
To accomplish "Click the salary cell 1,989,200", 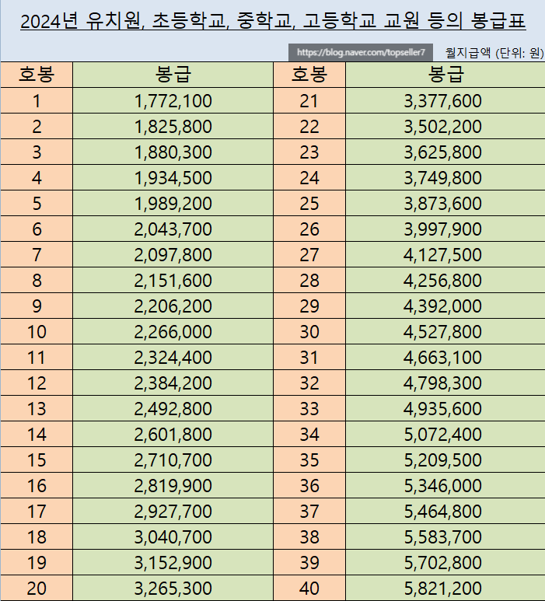I will (173, 204).
